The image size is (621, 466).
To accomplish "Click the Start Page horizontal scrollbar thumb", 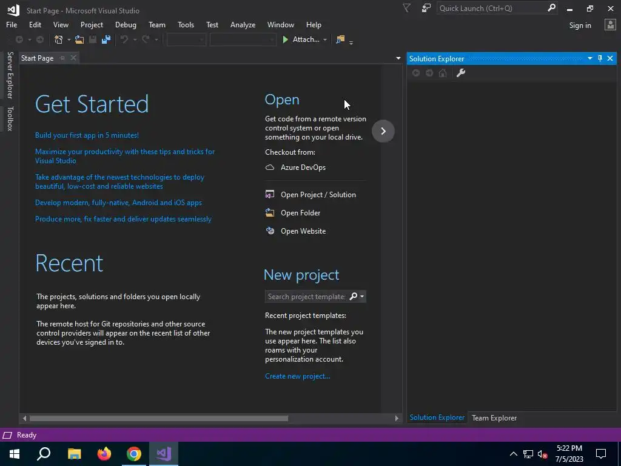I will (159, 419).
